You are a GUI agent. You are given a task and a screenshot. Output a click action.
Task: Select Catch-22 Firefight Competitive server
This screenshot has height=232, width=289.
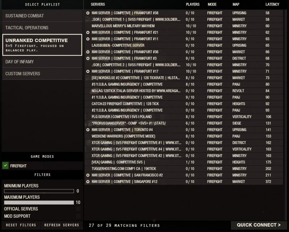[x=184, y=104]
